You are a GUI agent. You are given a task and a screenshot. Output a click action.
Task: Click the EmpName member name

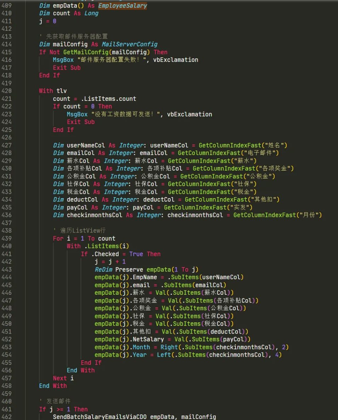click(145, 277)
